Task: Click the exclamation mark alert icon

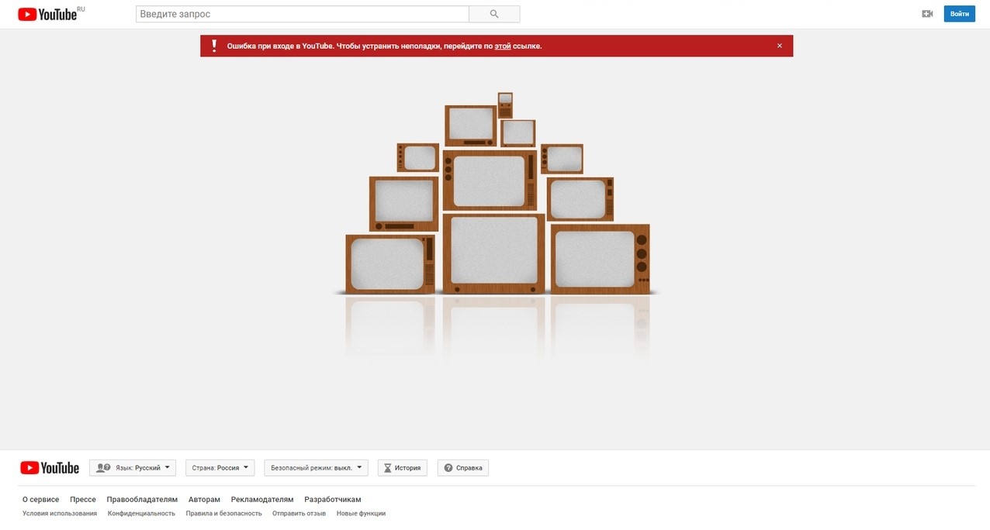Action: pos(214,46)
